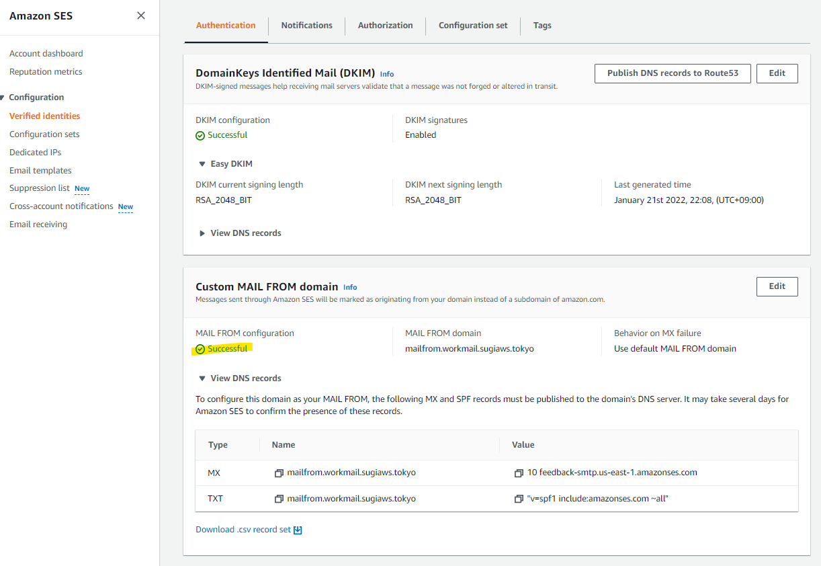Click DKIM next signing length RSA_2048_BIT
The height and width of the screenshot is (566, 821).
tap(433, 200)
